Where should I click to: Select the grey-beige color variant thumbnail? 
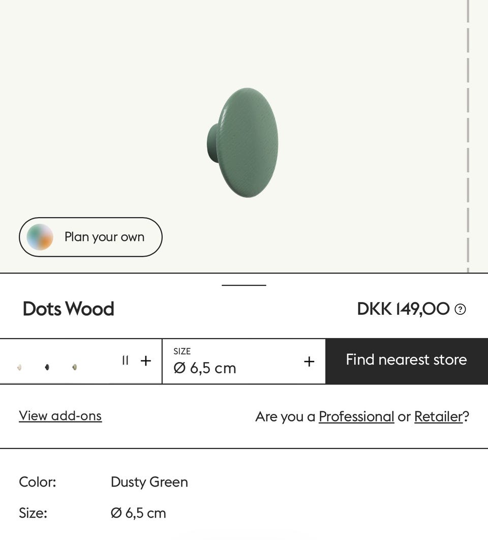75,367
